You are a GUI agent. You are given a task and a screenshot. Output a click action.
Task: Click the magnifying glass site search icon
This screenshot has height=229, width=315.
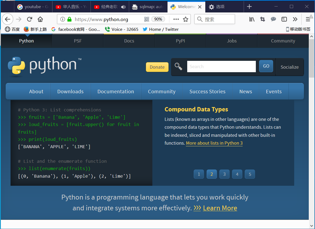[x=178, y=67]
